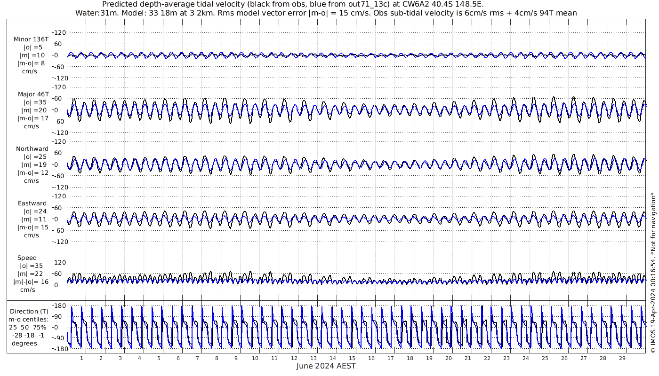Click '|o| =5' value under Minor 136T
The image size is (659, 376).
tap(33, 47)
